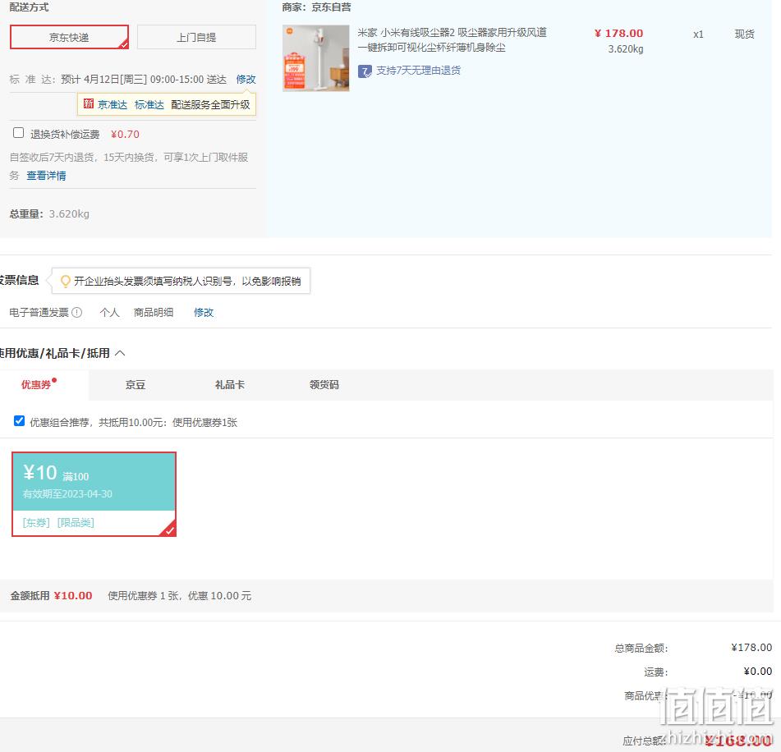781x752 pixels.
Task: Click the 金额抵用 ¥10.00 amount
Action: [73, 596]
